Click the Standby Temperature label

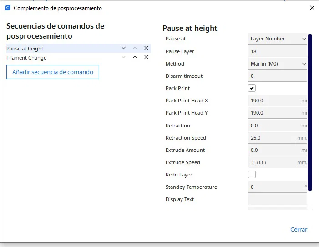(191, 187)
